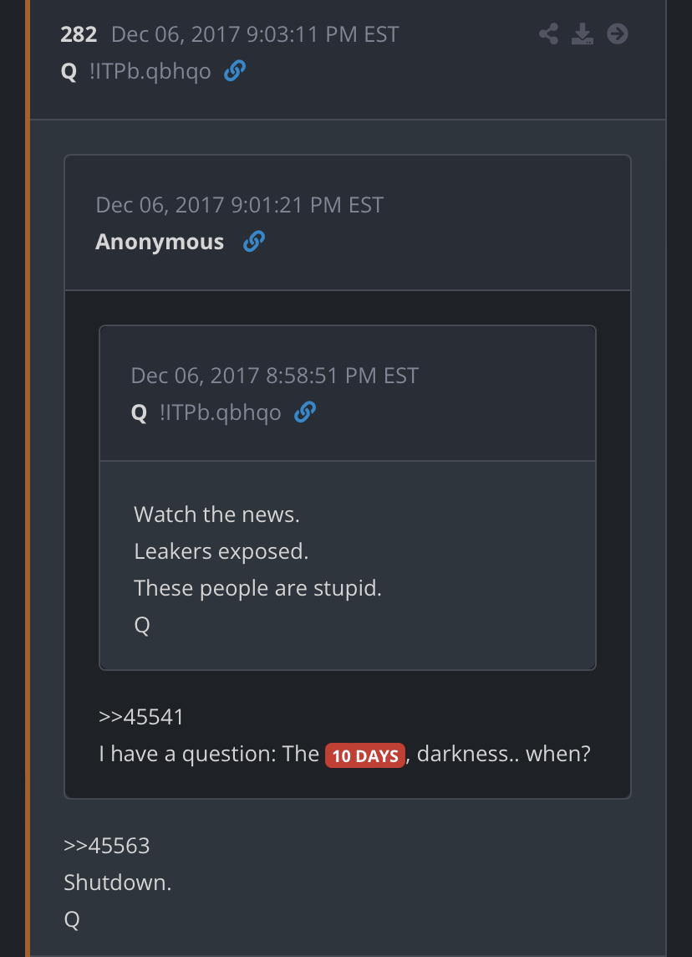This screenshot has height=957, width=692.
Task: Select the Anonymous author name
Action: pos(160,242)
